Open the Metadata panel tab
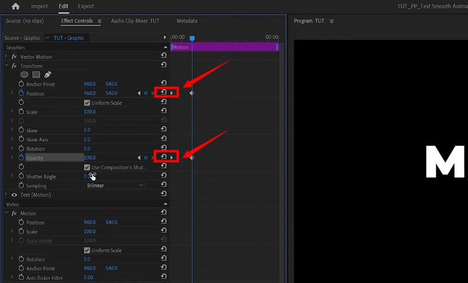The width and height of the screenshot is (468, 283). [x=186, y=21]
